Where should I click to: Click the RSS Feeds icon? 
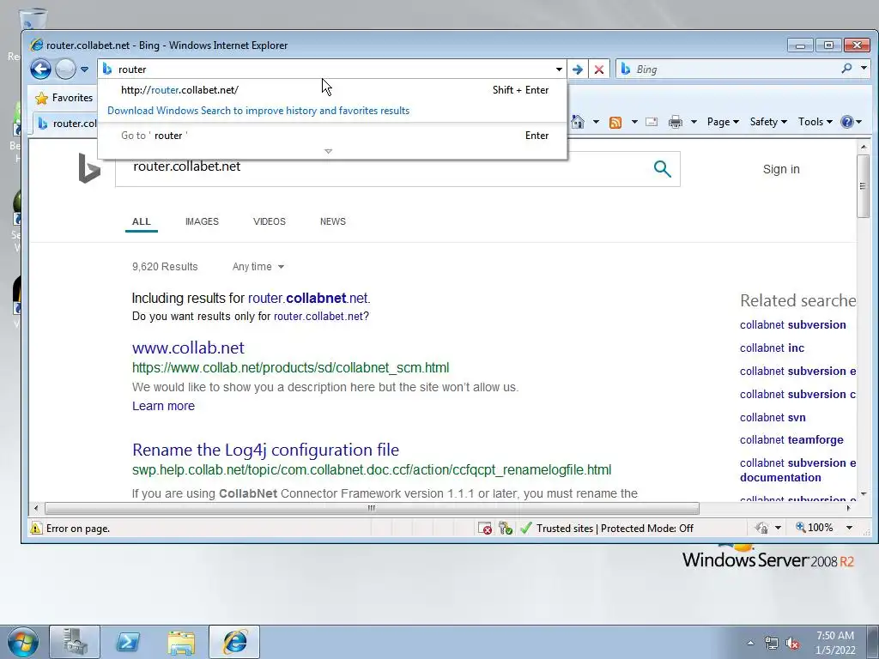(615, 122)
